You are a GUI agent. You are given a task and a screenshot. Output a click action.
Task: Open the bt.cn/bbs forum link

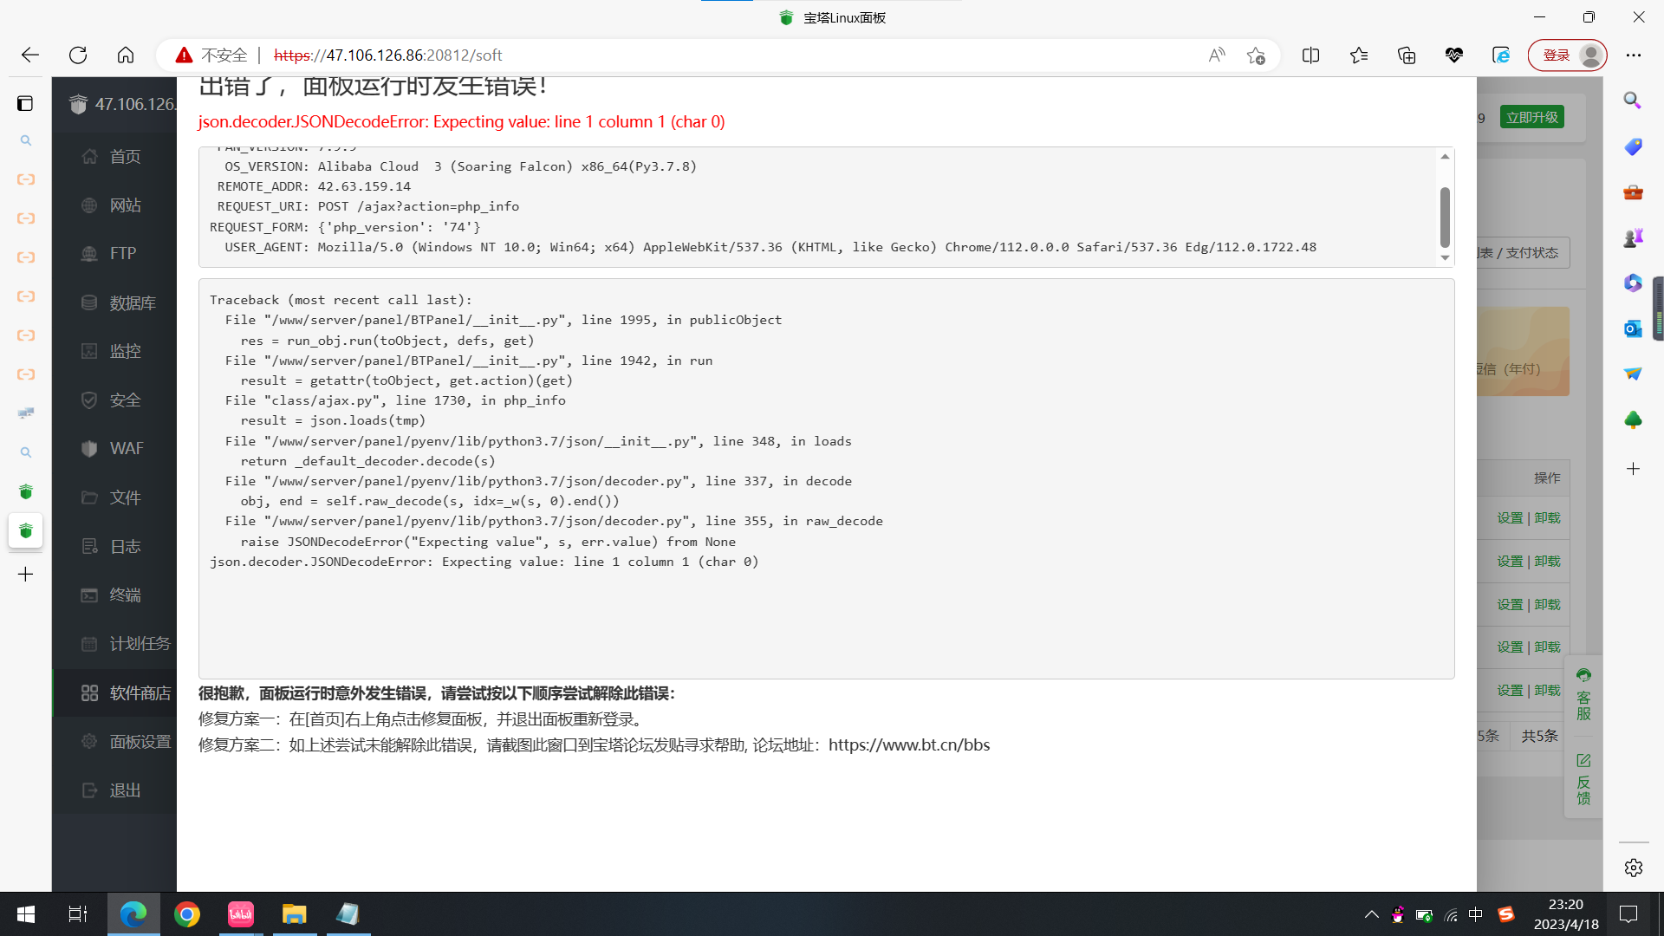[x=909, y=745]
